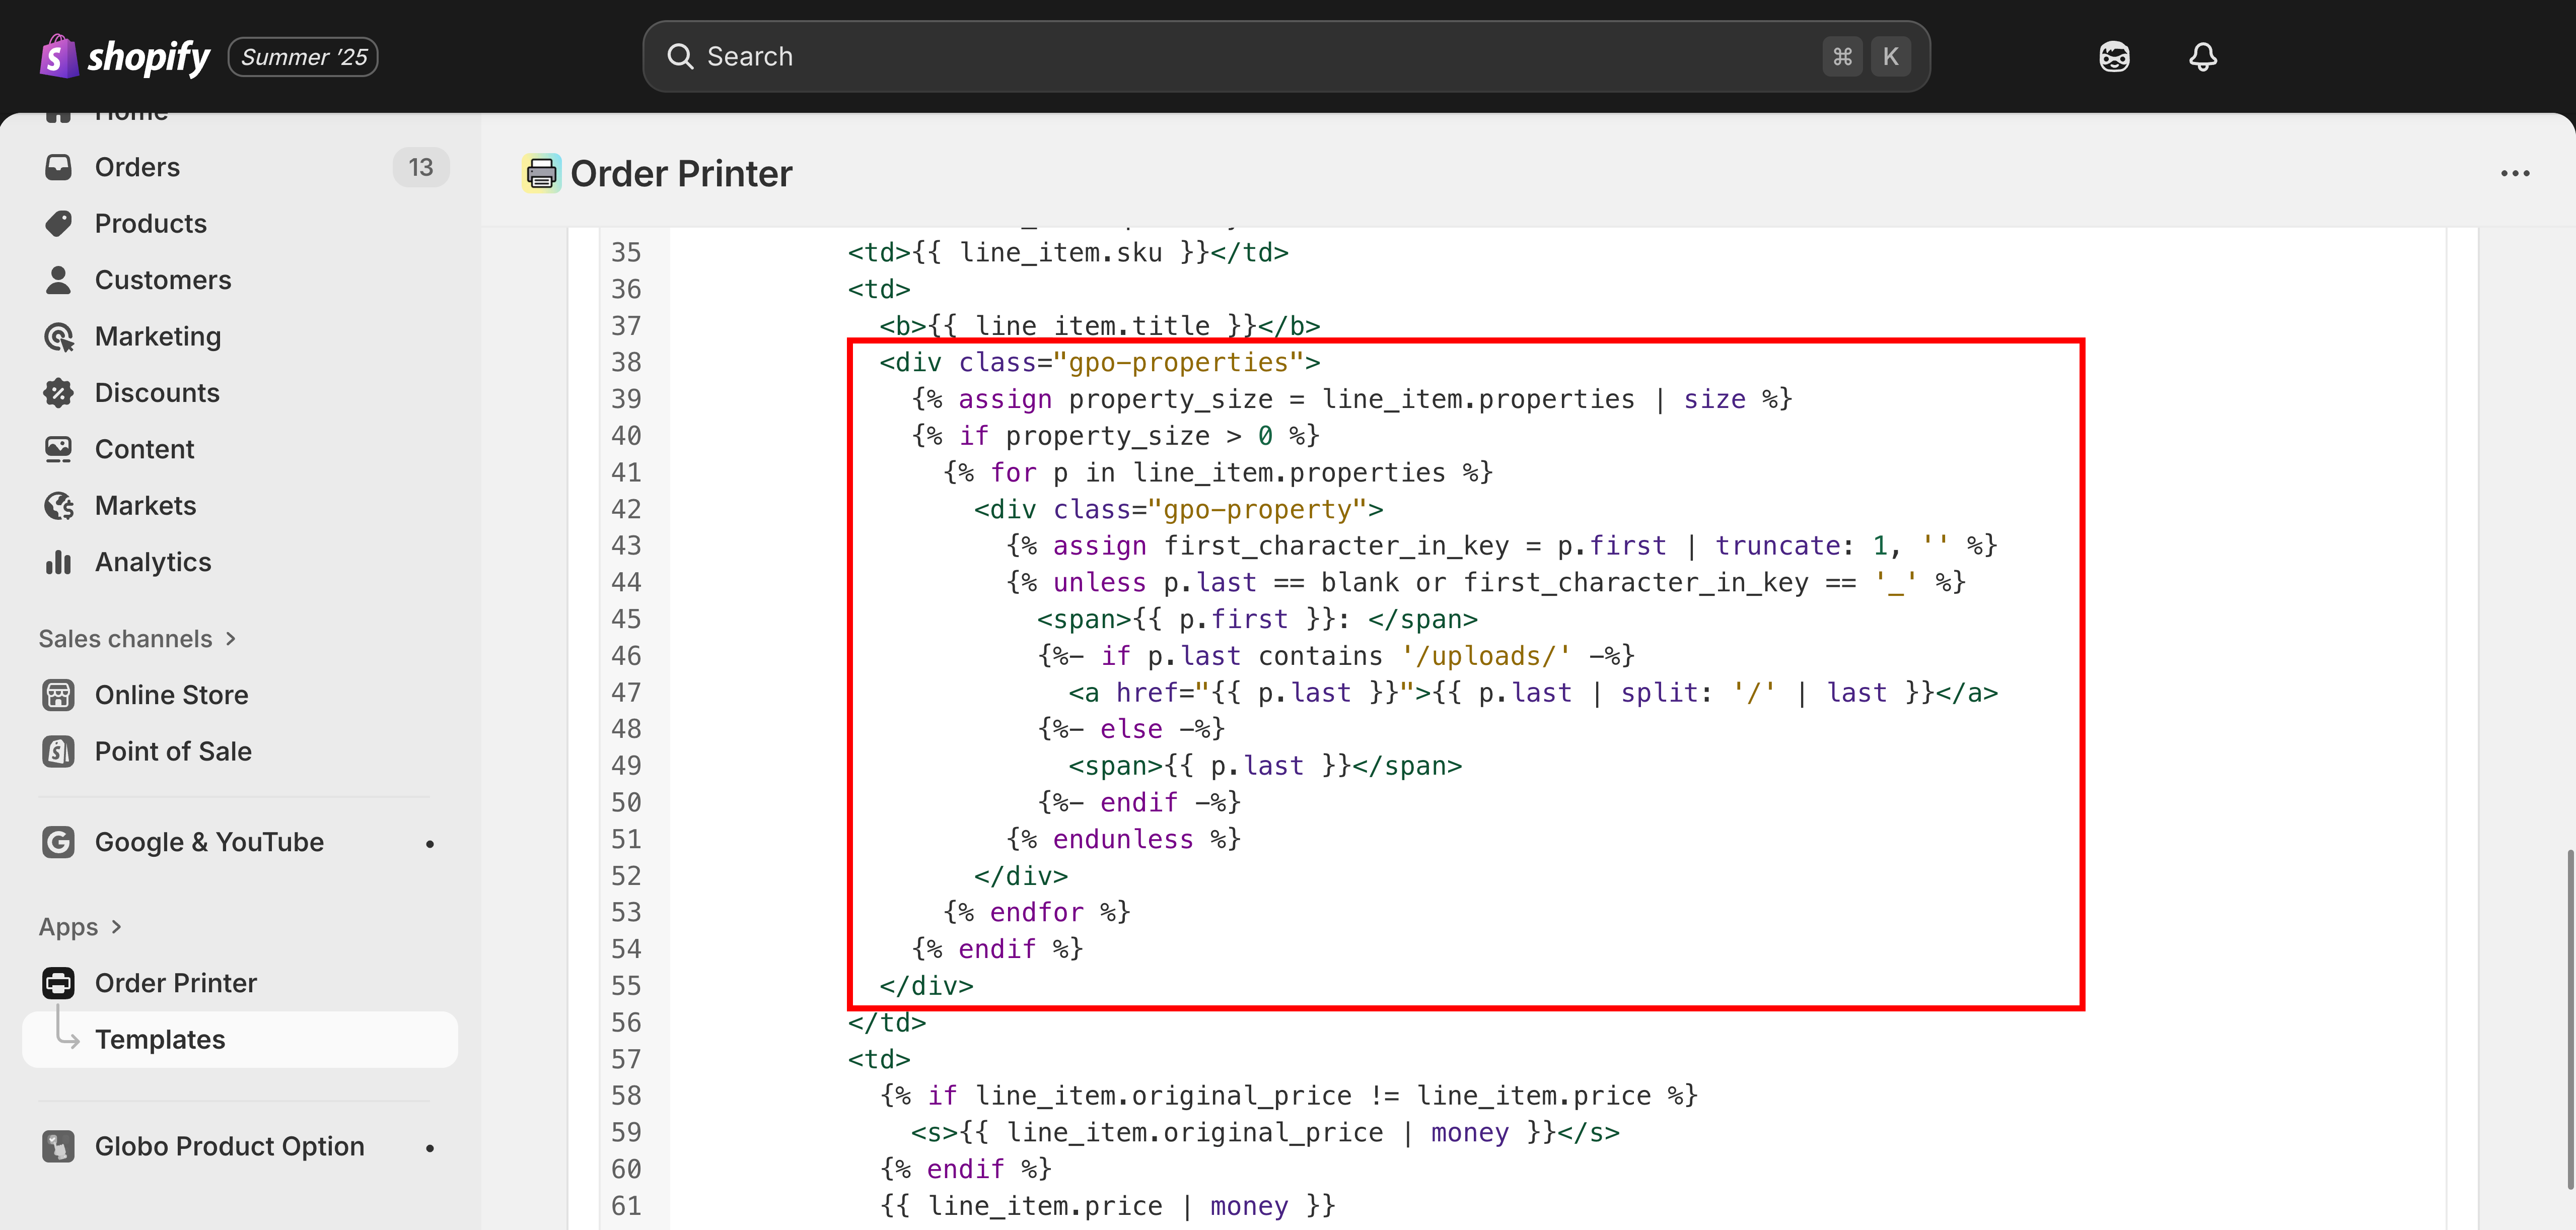
Task: Open the three-dot menu beside Order Printer
Action: (x=2515, y=174)
